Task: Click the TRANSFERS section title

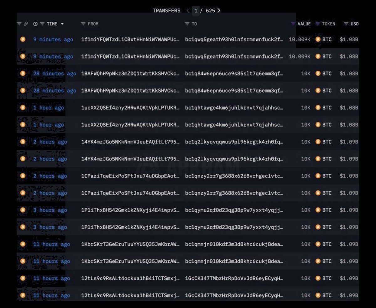Action: 166,11
